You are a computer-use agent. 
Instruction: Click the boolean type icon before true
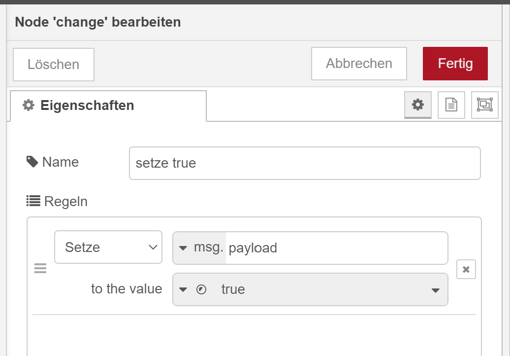tap(201, 289)
